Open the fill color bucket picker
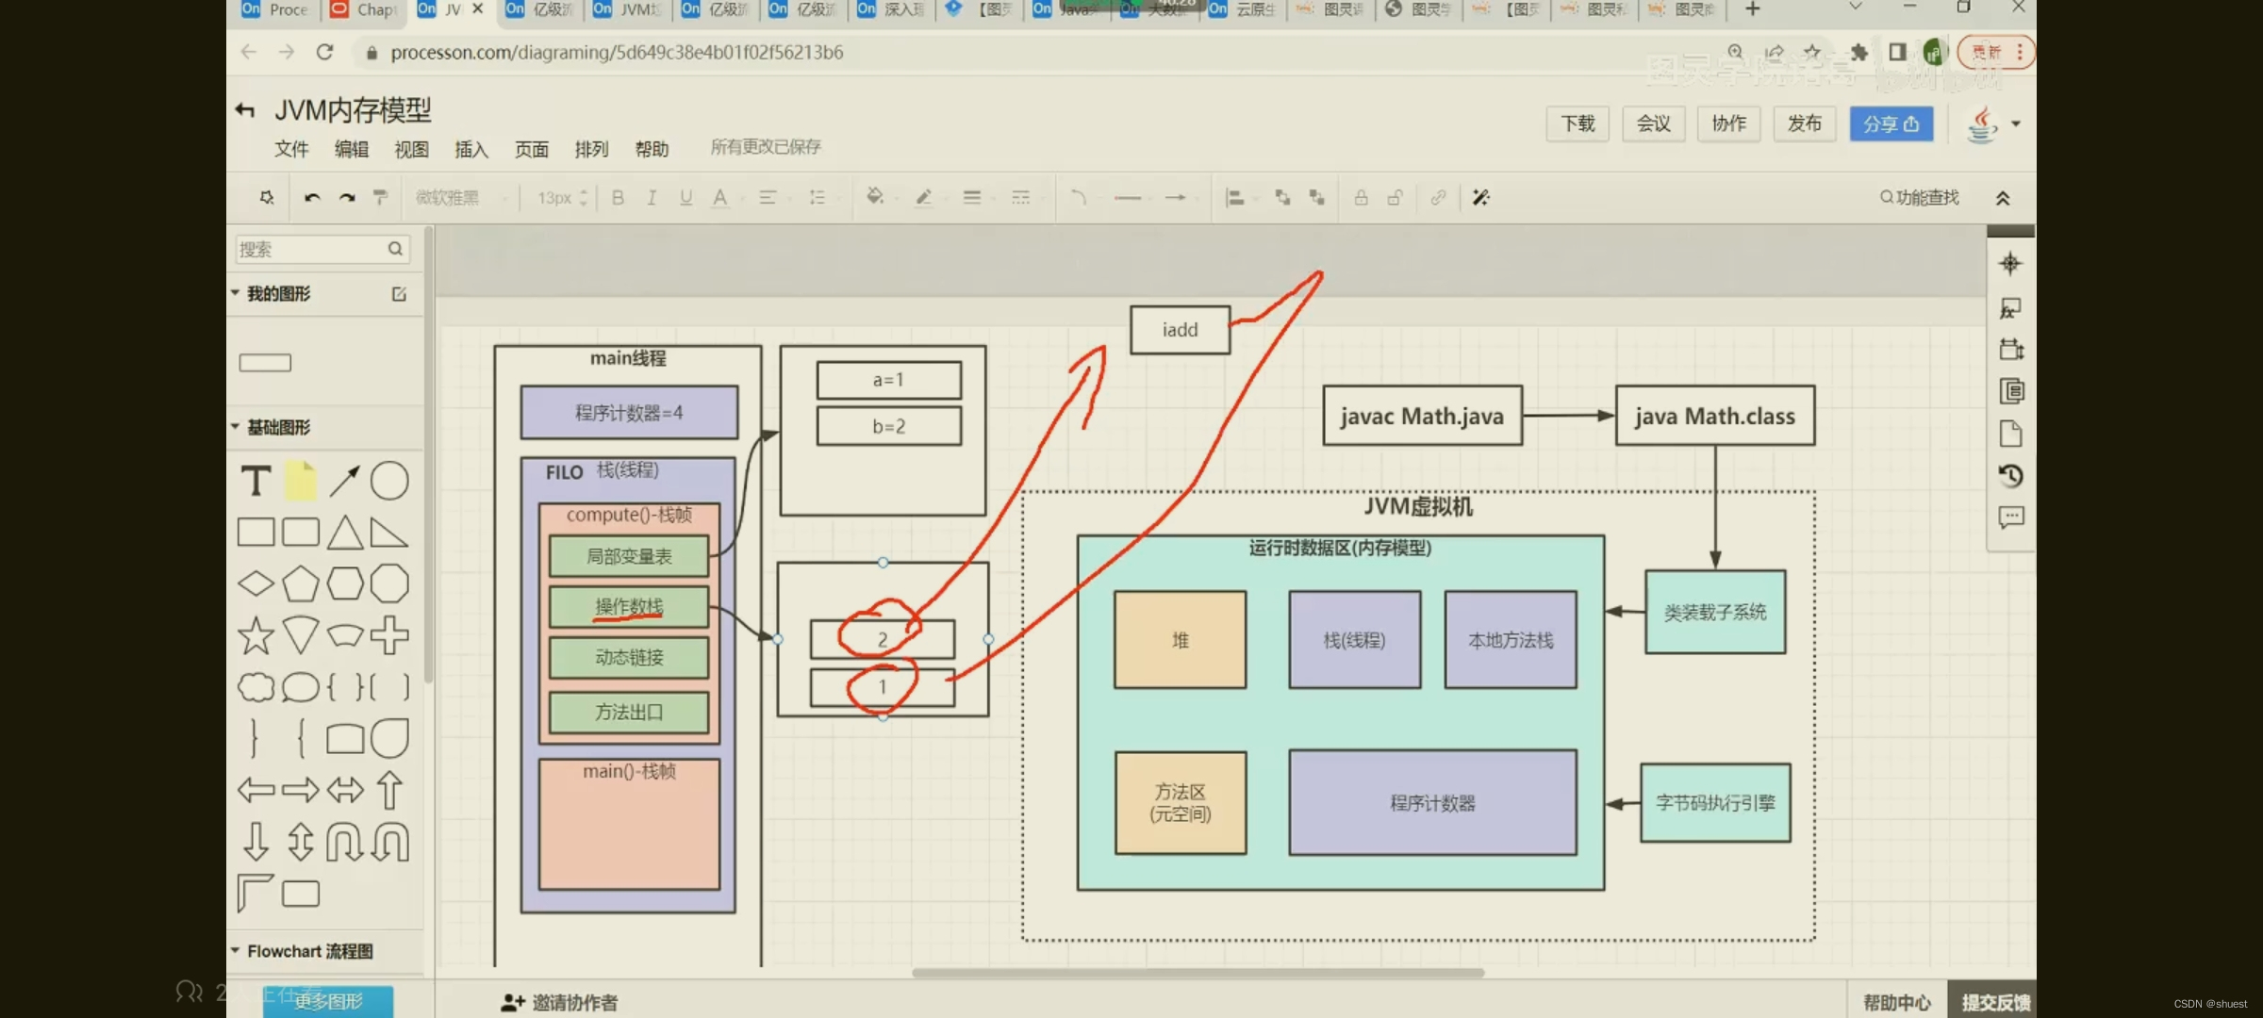This screenshot has height=1018, width=2263. click(875, 197)
